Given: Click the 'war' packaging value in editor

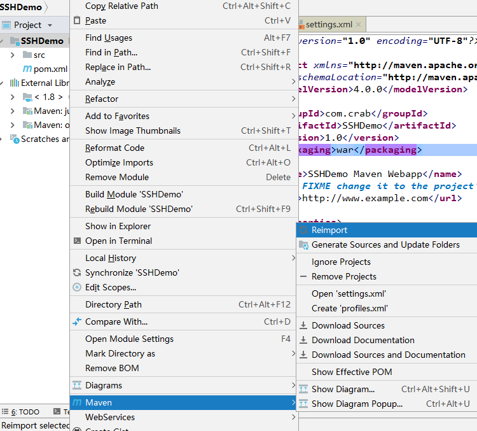Looking at the screenshot, I should click(345, 150).
